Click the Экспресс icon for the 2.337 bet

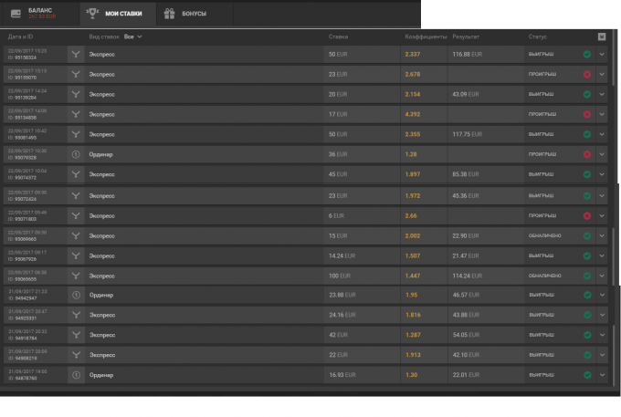(76, 54)
